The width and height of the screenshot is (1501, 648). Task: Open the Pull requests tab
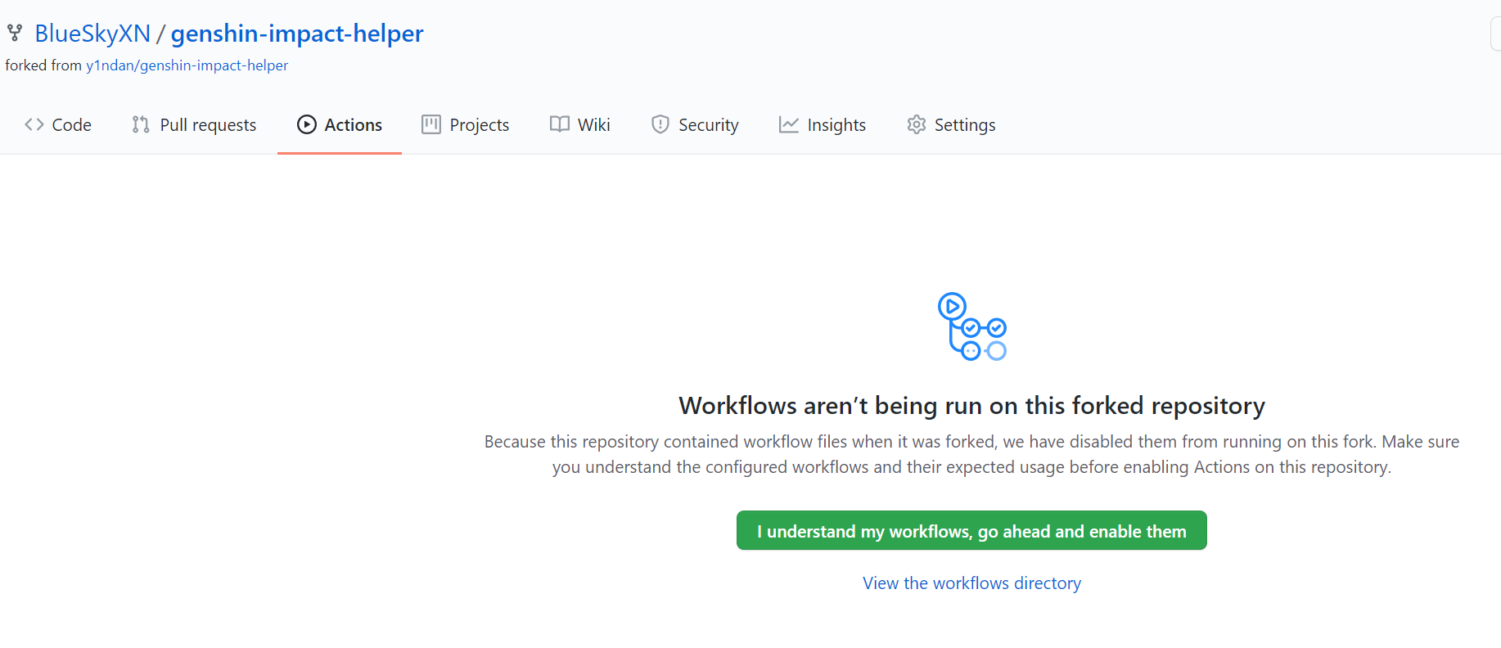[194, 124]
